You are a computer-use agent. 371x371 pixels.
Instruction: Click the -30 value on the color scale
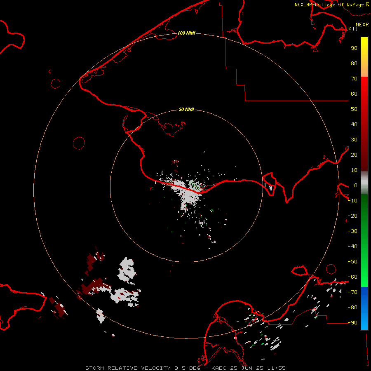point(352,231)
